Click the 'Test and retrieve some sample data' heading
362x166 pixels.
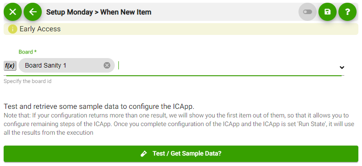tap(99, 107)
